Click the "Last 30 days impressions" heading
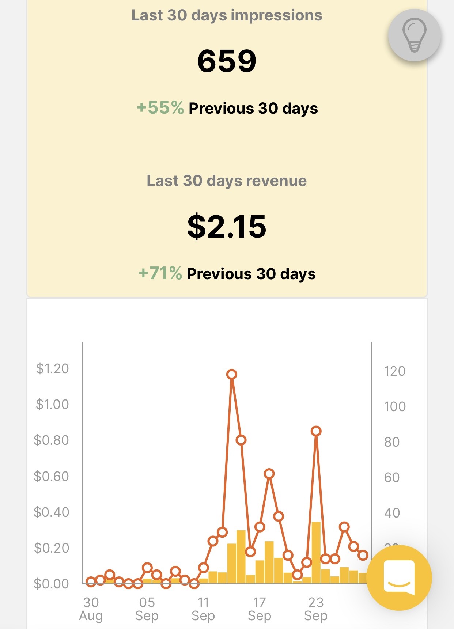The image size is (454, 629). click(227, 15)
